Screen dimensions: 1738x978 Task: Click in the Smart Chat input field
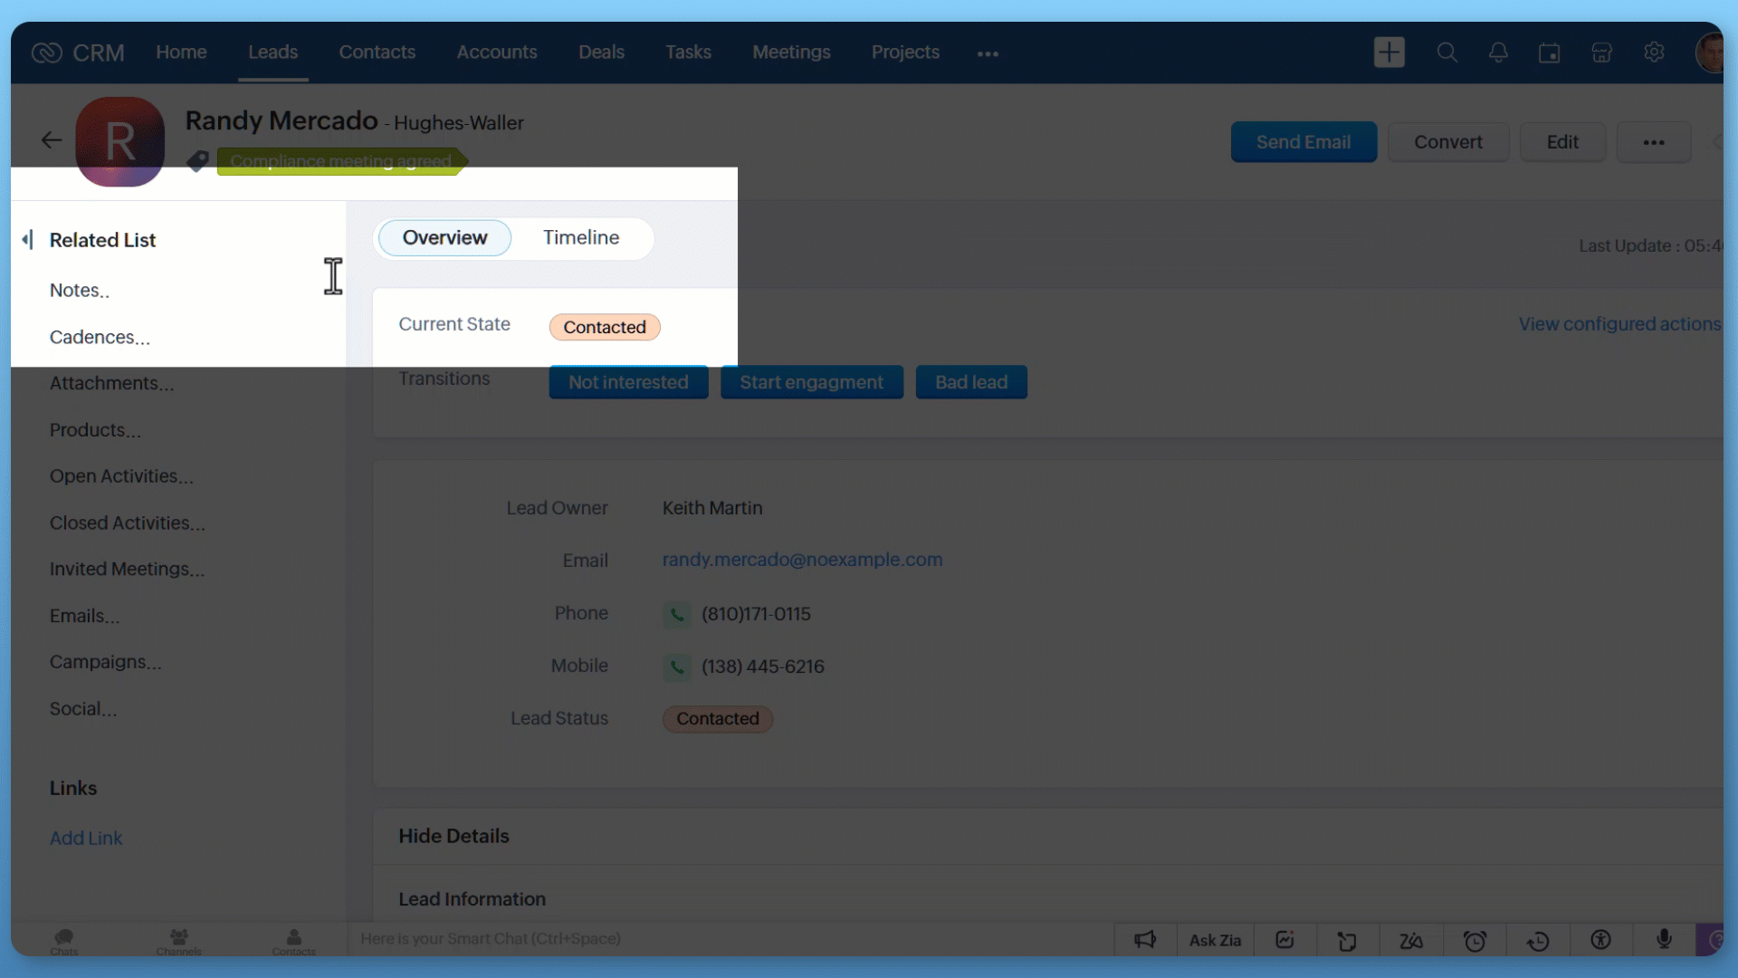[x=724, y=939]
